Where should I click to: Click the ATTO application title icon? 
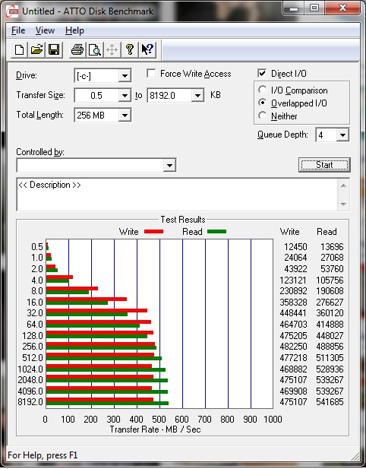coord(13,11)
